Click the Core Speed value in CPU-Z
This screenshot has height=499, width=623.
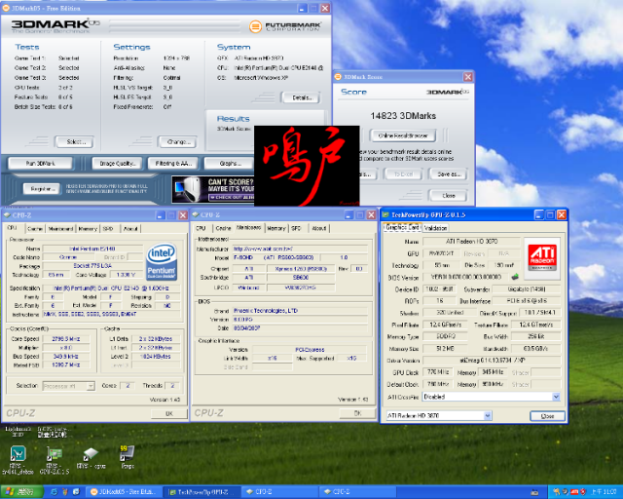(x=66, y=339)
